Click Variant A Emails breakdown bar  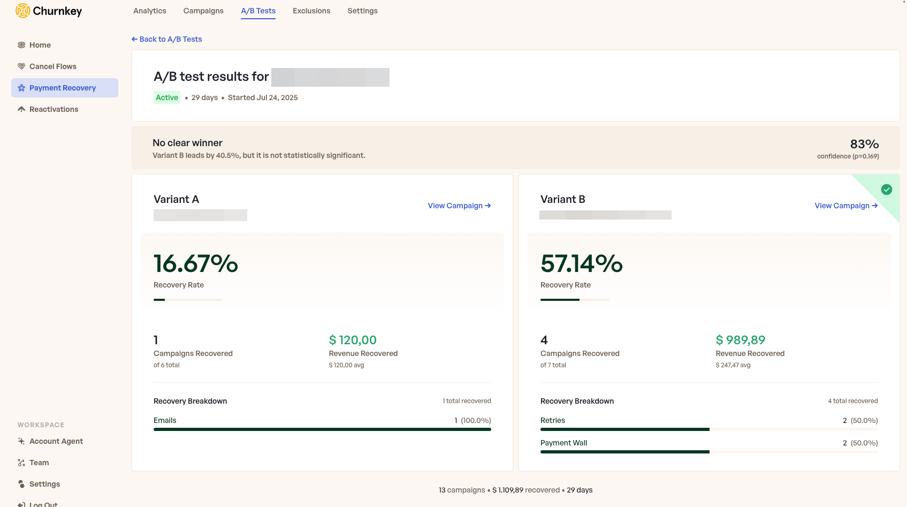pos(322,429)
